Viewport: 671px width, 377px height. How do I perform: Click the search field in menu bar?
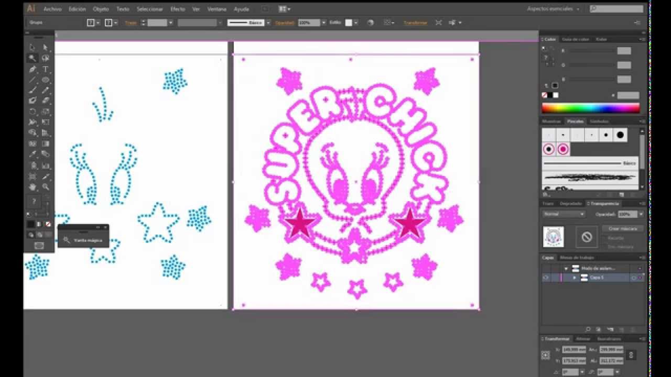click(616, 9)
